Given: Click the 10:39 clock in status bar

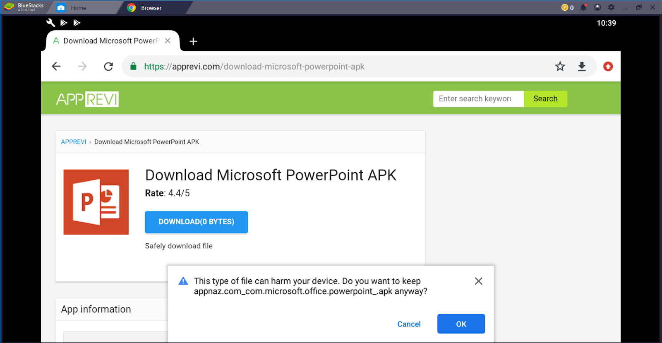Looking at the screenshot, I should pyautogui.click(x=606, y=23).
